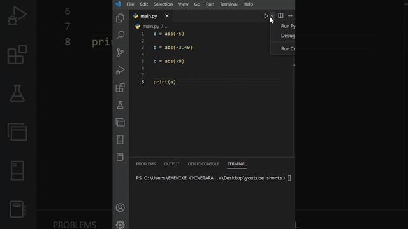The image size is (408, 229).
Task: Open the File menu
Action: [131, 4]
